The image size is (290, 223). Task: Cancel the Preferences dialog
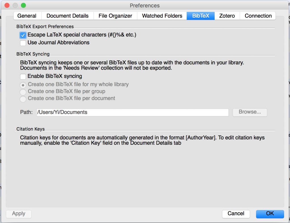point(236,214)
